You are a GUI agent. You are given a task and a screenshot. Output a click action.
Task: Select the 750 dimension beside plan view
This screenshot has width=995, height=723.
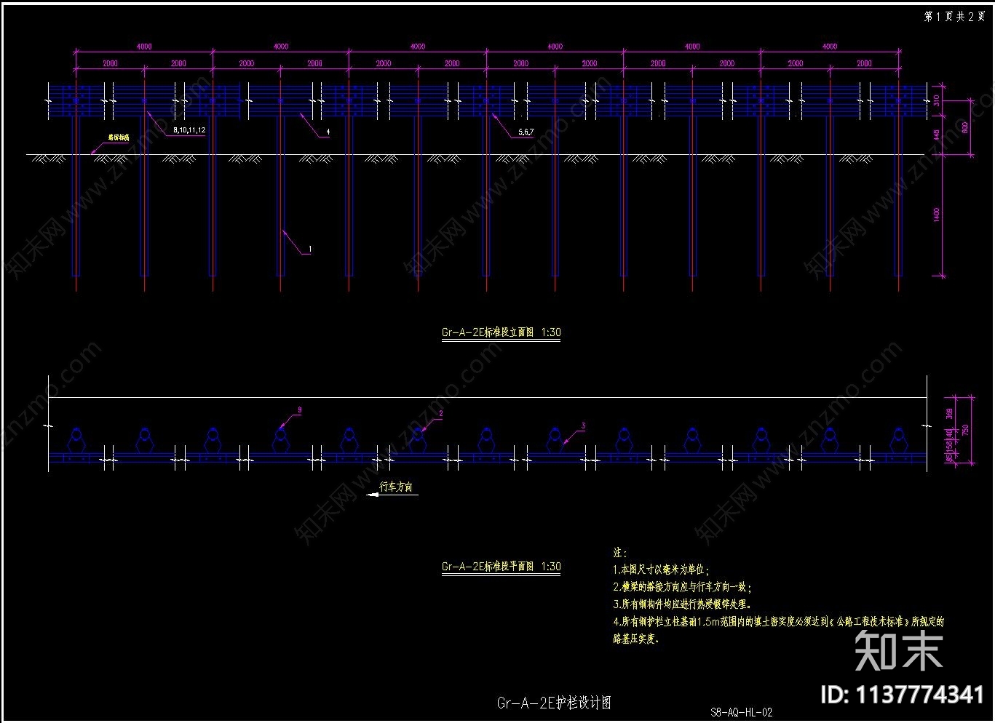(965, 430)
